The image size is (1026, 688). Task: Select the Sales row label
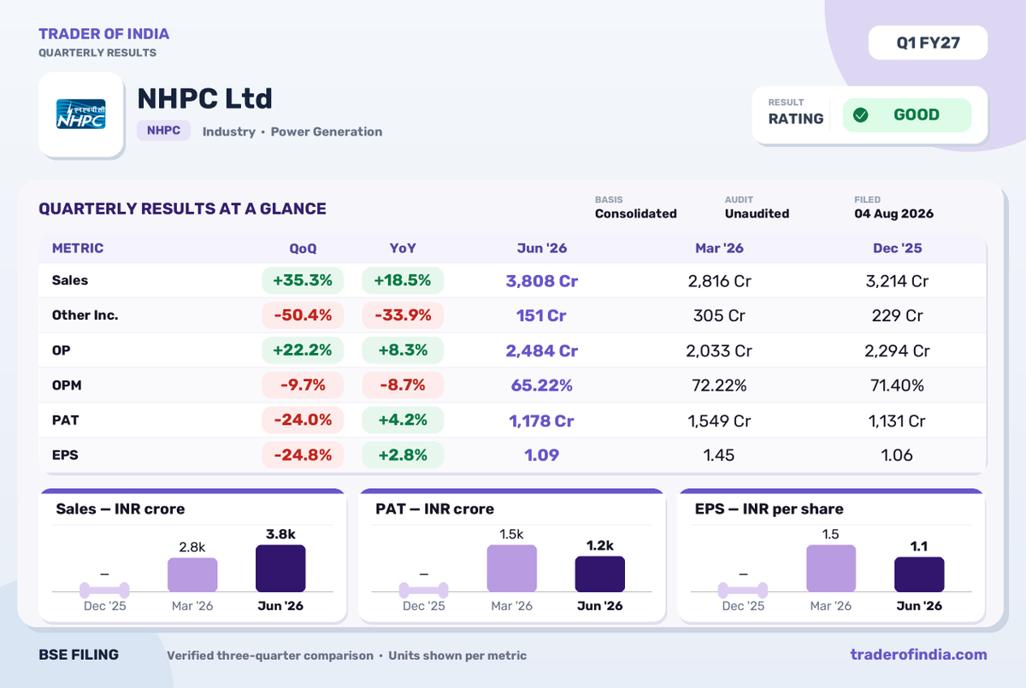tap(70, 280)
